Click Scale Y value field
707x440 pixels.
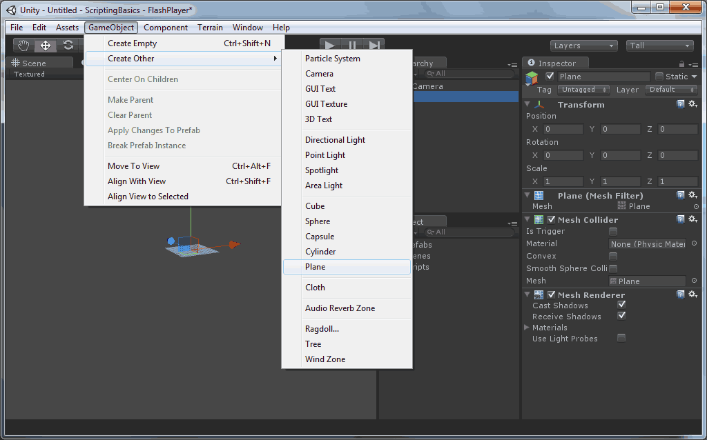[x=621, y=181]
